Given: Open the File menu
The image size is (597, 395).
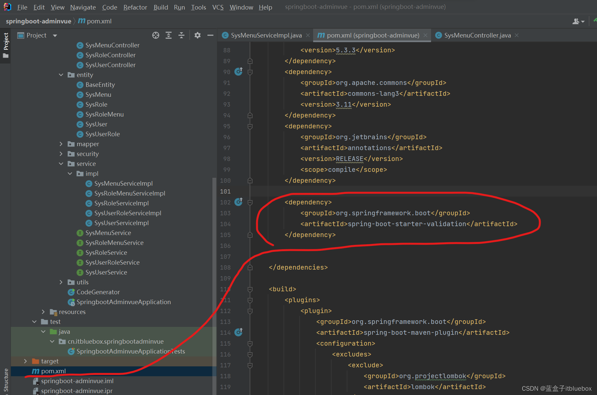Looking at the screenshot, I should tap(22, 7).
